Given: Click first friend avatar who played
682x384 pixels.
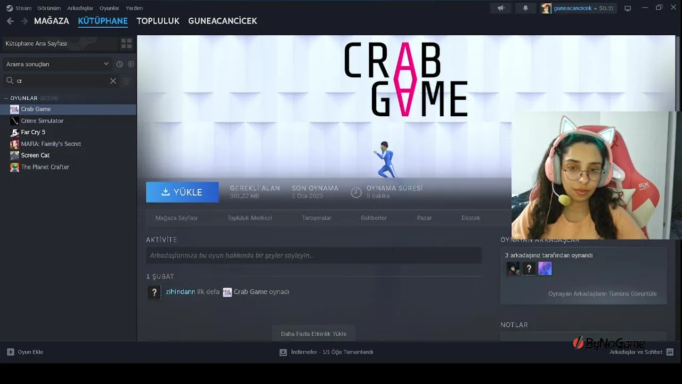Looking at the screenshot, I should pos(513,269).
